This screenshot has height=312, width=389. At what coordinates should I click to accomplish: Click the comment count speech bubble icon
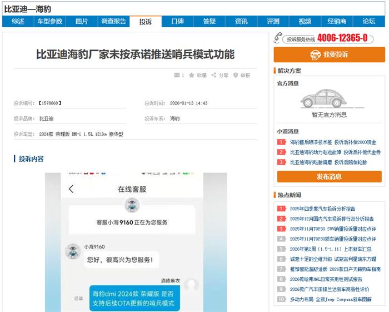coord(177,75)
